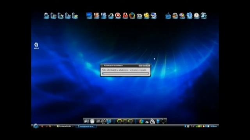The image size is (250, 140).
Task: Open the Firefox icon in top dock
Action: [132, 16]
